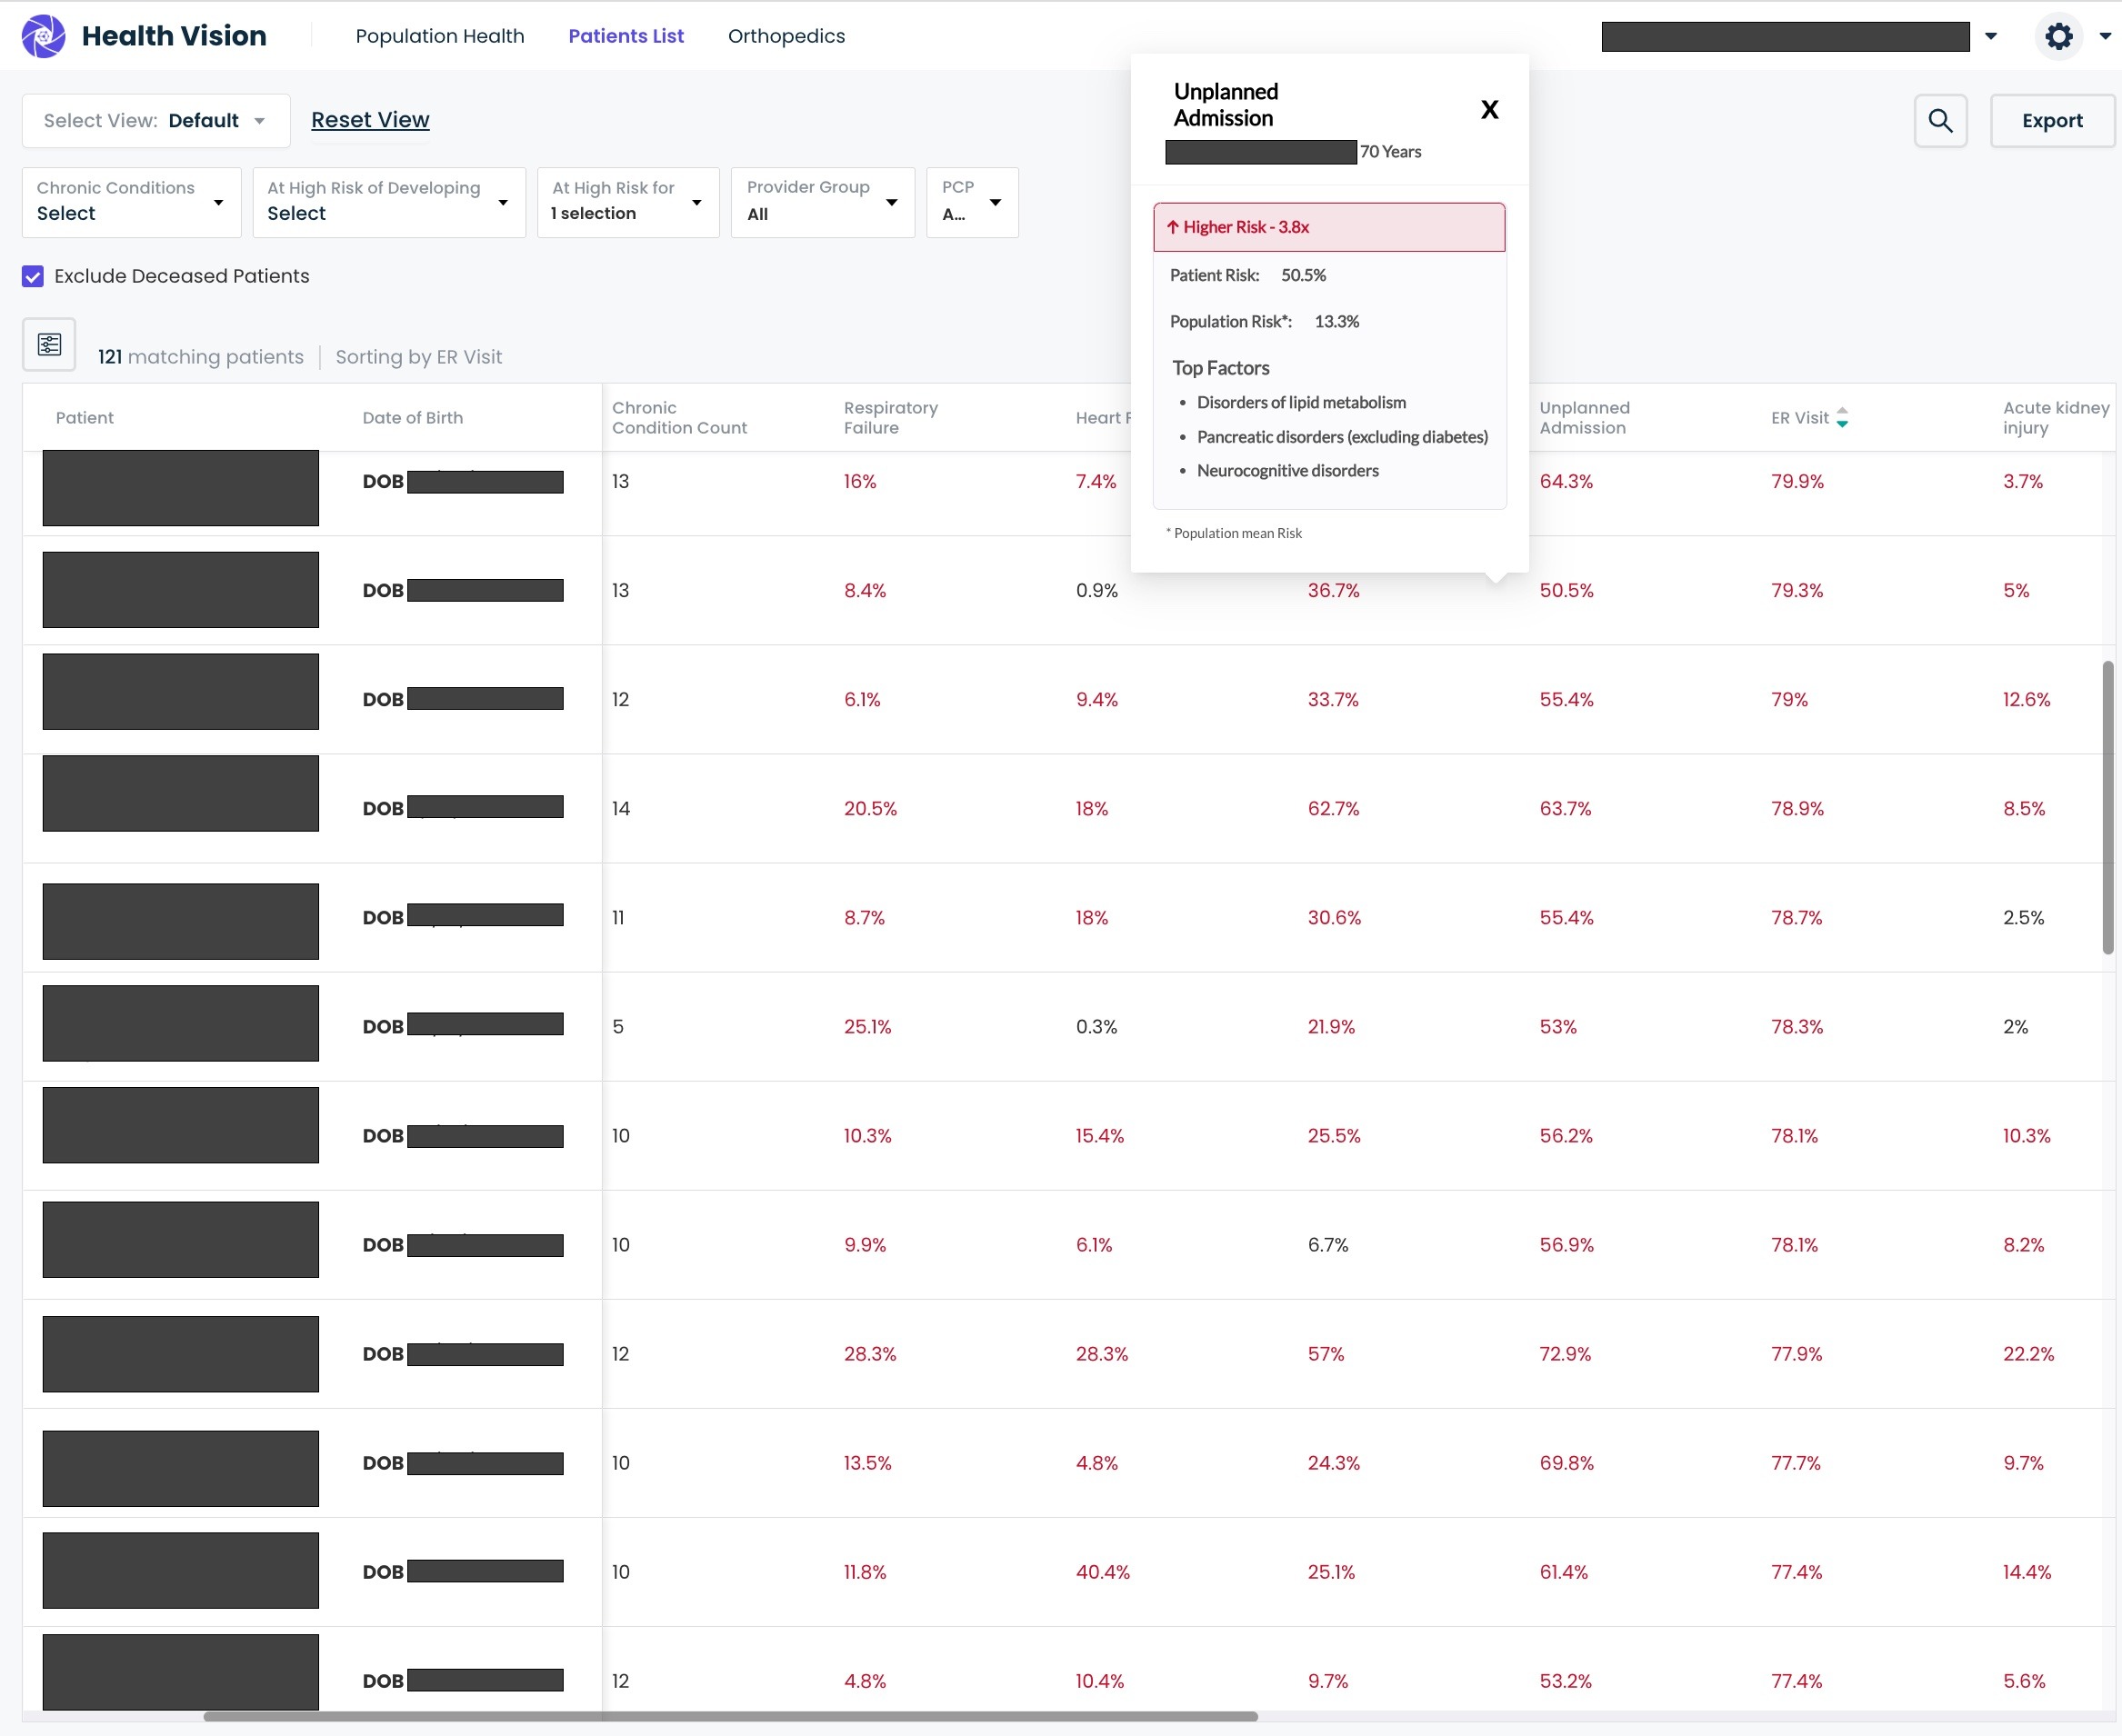Click the 25.1% respiratory failure value

866,1027
